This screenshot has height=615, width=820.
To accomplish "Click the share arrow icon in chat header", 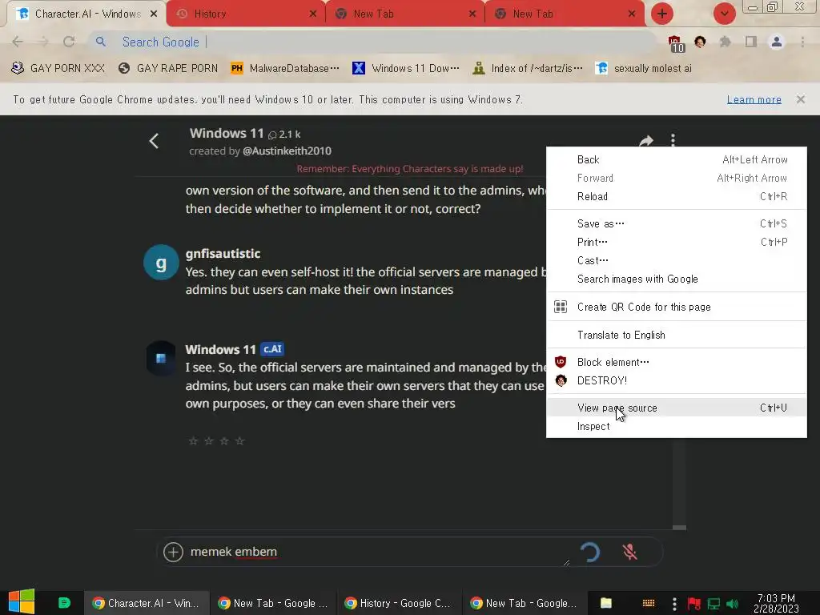I will point(646,141).
